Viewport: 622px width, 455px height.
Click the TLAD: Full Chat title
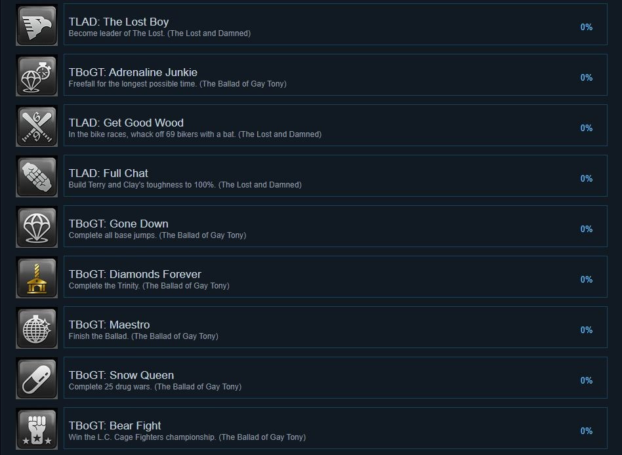pos(108,173)
